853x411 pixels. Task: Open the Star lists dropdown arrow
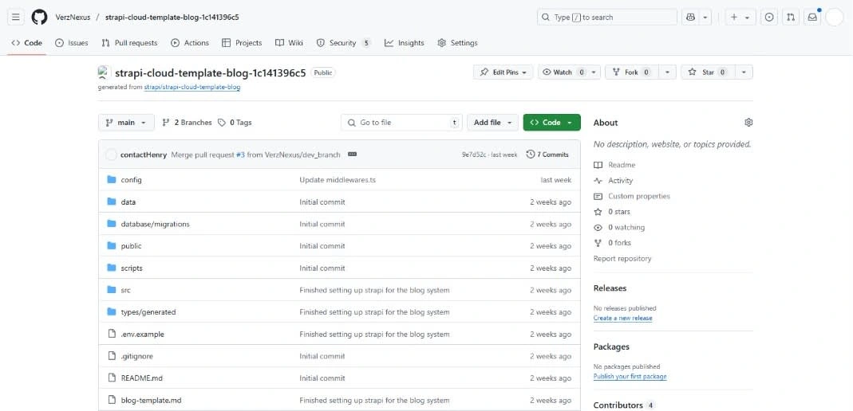(744, 72)
